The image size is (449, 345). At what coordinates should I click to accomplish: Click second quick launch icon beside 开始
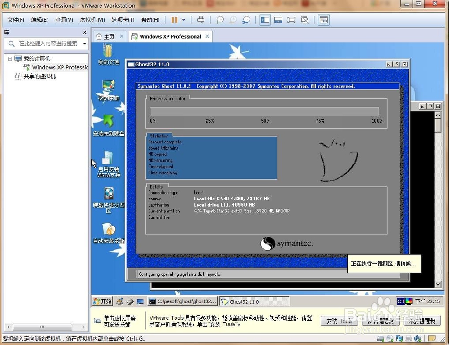point(130,301)
